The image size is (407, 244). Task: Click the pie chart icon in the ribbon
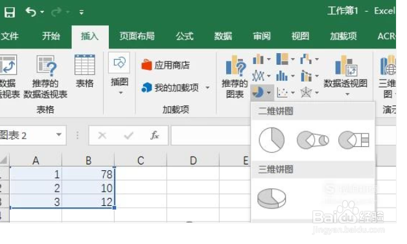point(258,93)
